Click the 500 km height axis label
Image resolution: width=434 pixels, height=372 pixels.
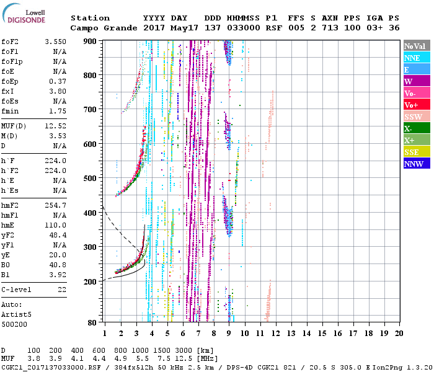point(90,179)
